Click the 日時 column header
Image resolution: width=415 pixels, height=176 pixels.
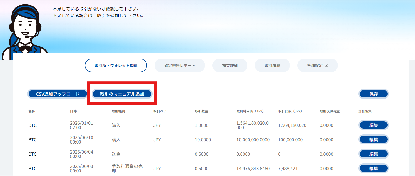(x=73, y=111)
